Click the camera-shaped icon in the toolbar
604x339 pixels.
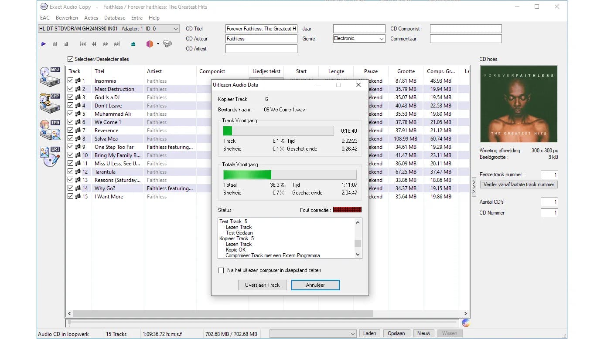point(167,44)
